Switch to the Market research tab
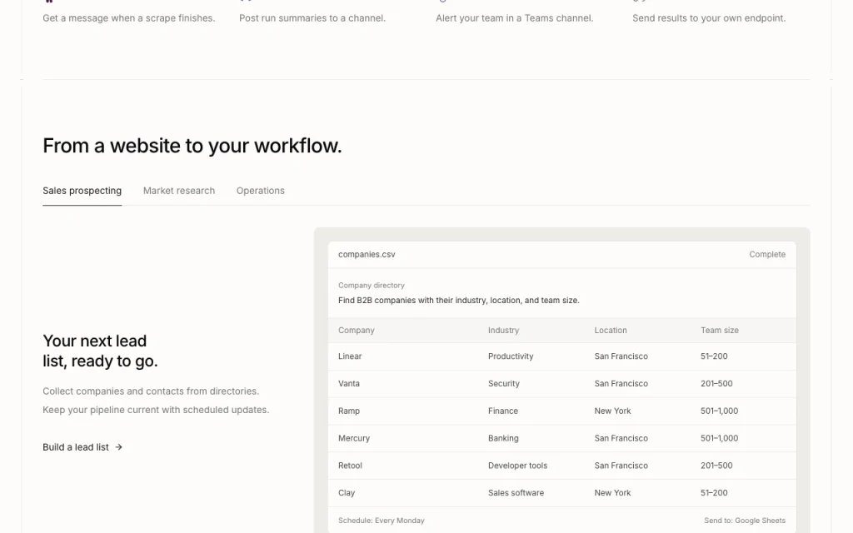The image size is (853, 533). pos(179,191)
